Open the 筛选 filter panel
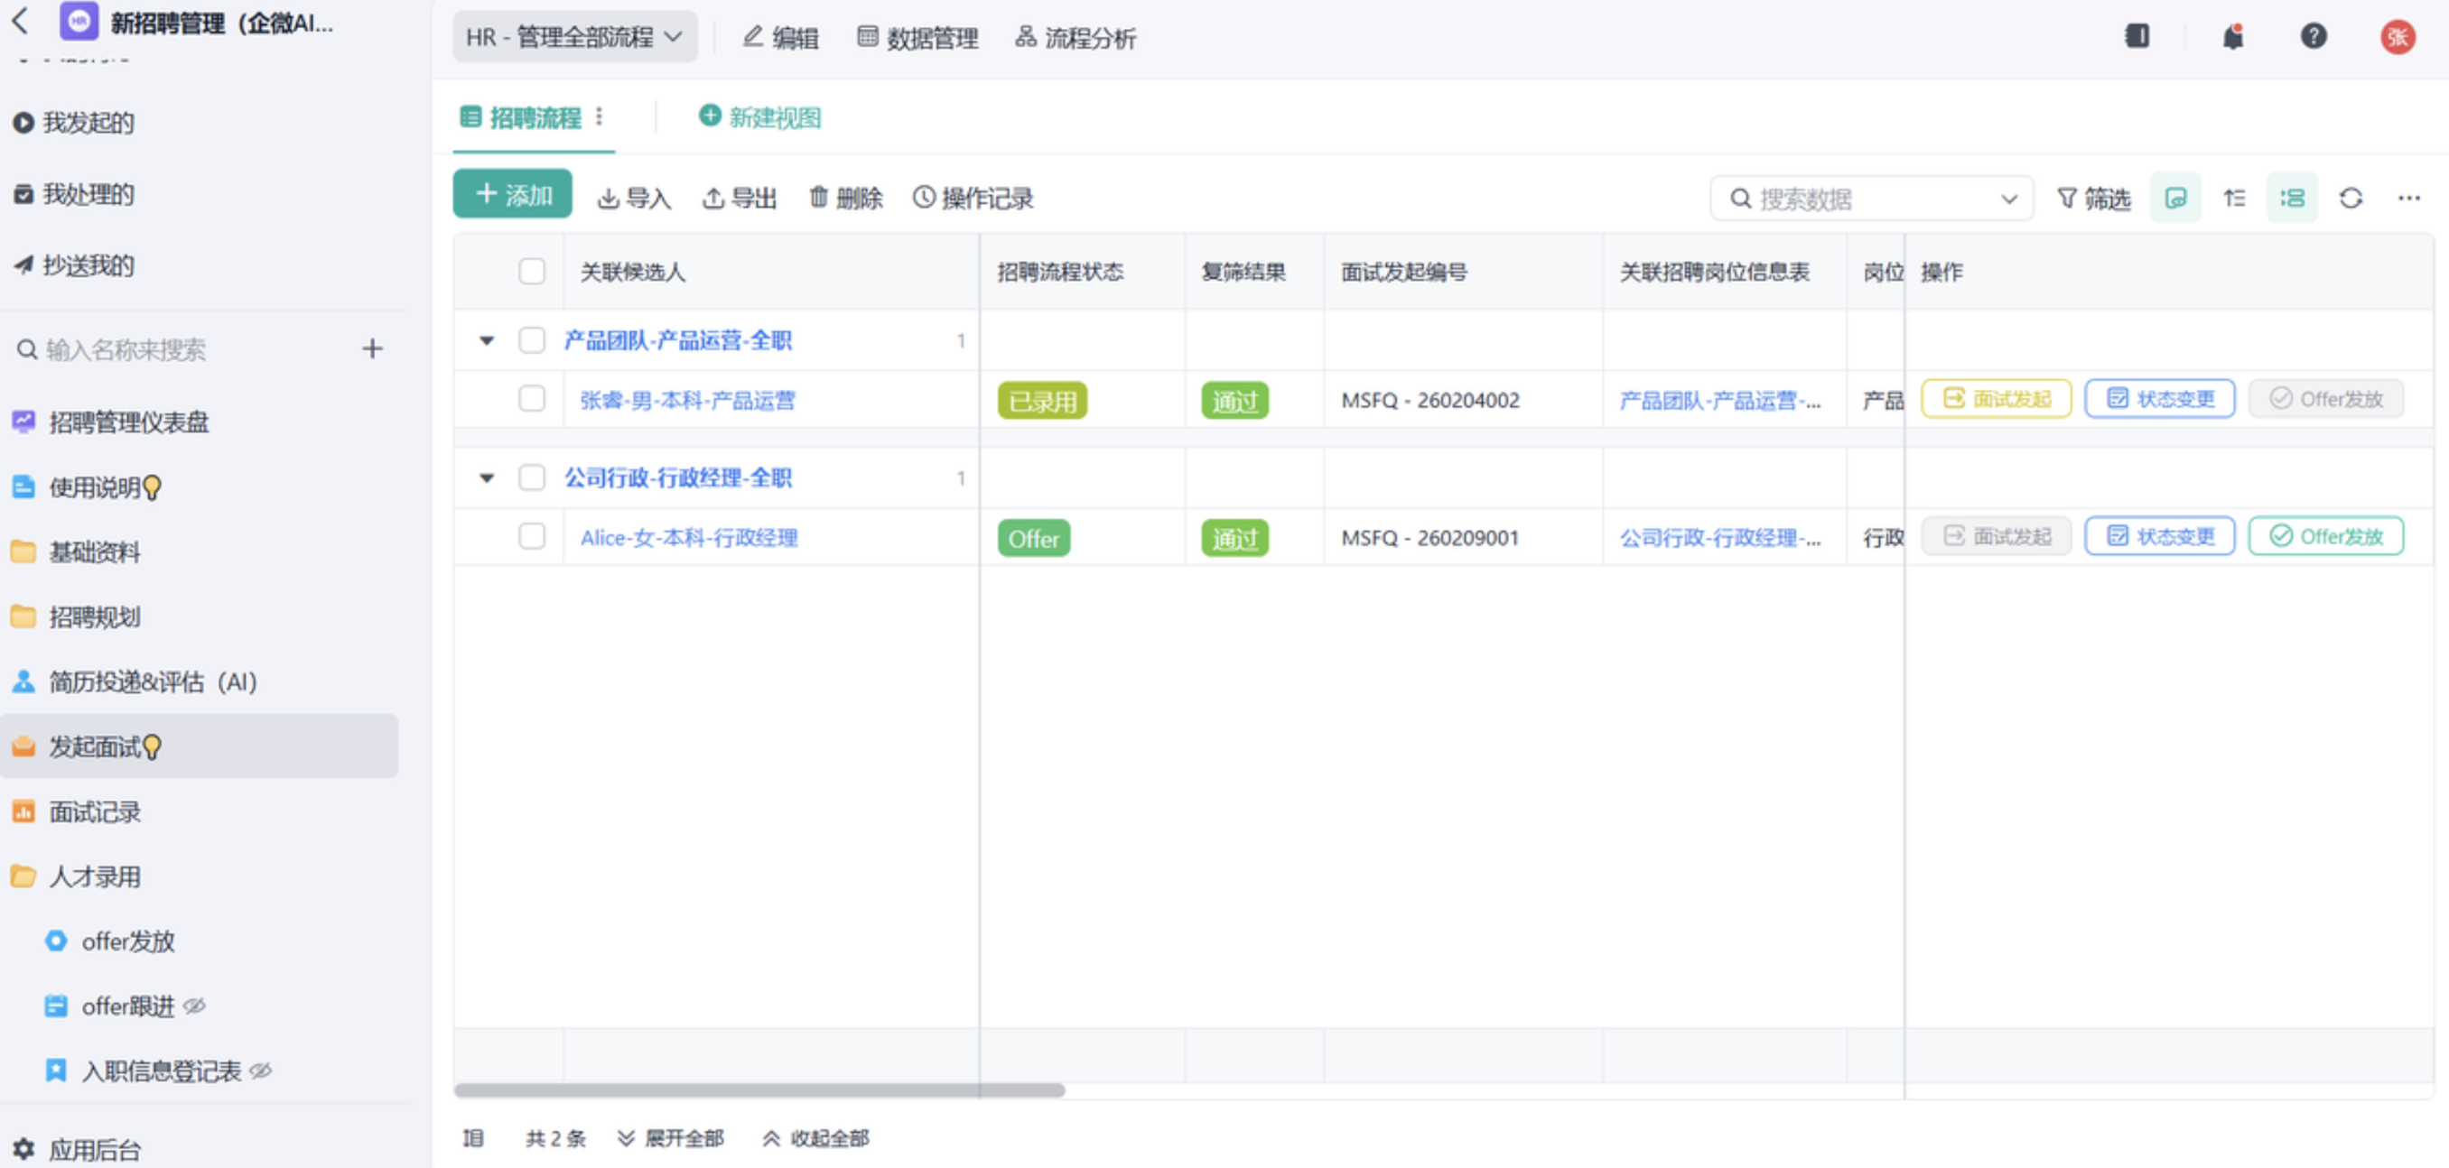This screenshot has width=2449, height=1168. pyautogui.click(x=2093, y=199)
